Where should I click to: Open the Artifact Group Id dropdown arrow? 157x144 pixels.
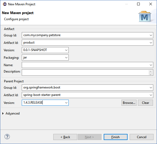tap(151, 35)
